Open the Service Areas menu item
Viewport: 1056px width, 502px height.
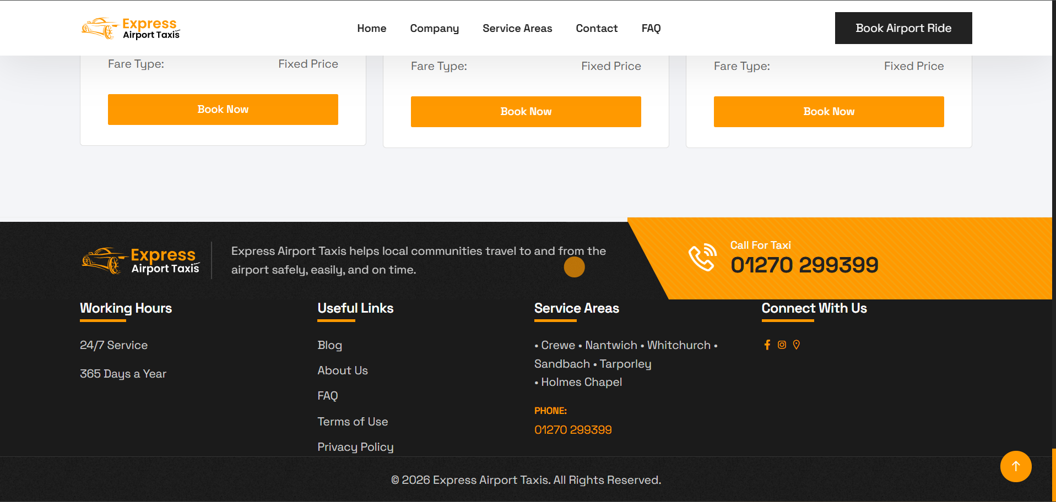tap(517, 28)
